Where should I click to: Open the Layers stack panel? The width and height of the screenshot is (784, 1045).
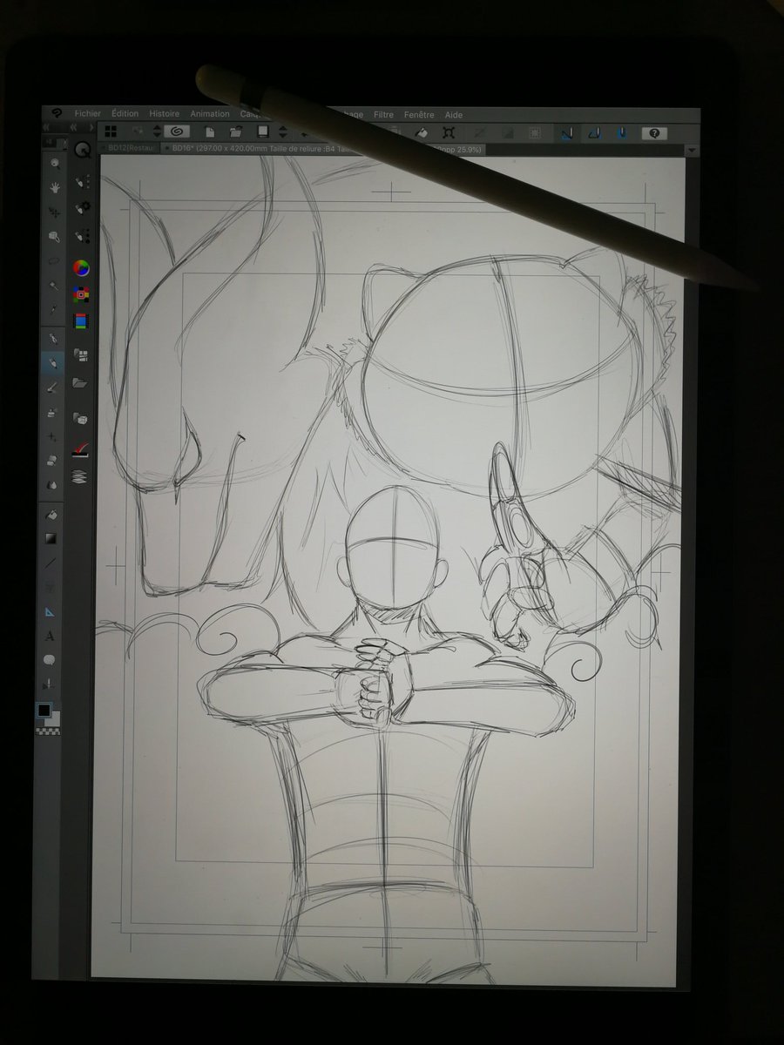(x=80, y=476)
